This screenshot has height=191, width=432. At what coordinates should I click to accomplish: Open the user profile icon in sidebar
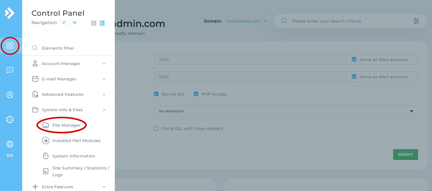click(10, 95)
